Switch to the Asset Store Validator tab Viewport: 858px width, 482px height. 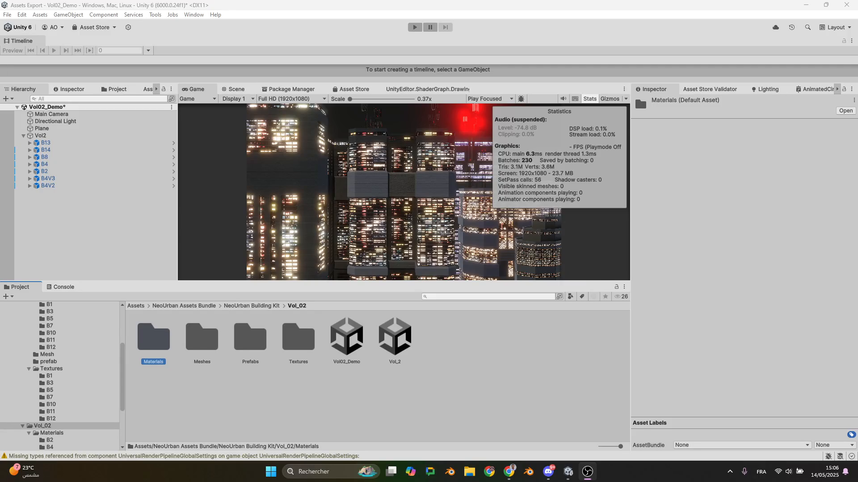pyautogui.click(x=710, y=89)
